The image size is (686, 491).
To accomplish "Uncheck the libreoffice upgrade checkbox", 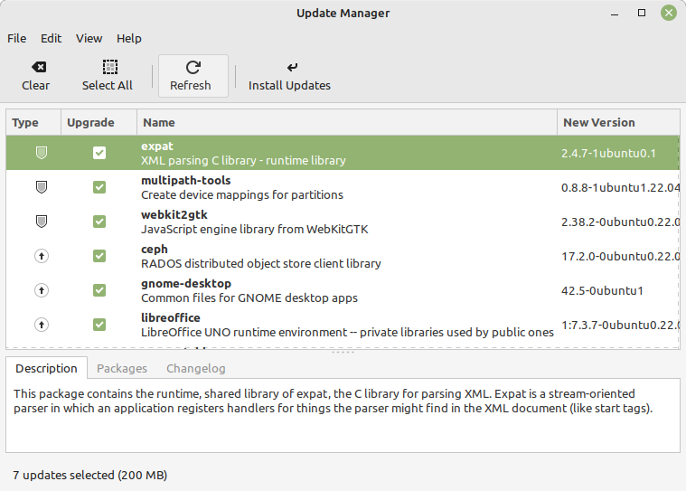I will pyautogui.click(x=99, y=325).
